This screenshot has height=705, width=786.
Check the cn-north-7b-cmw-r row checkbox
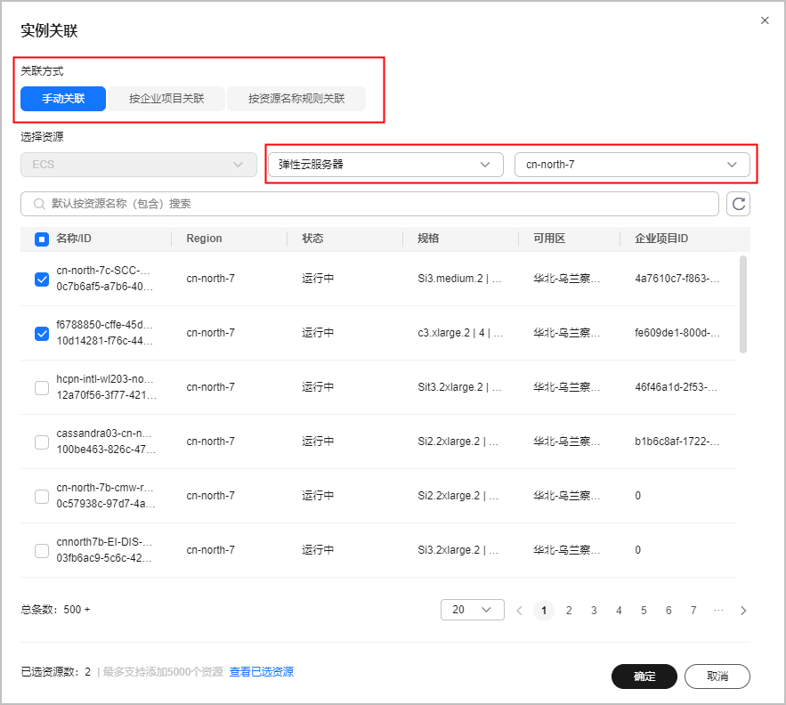(x=42, y=496)
